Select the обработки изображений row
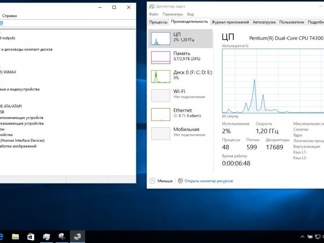This screenshot has height=243, width=324. (18, 146)
